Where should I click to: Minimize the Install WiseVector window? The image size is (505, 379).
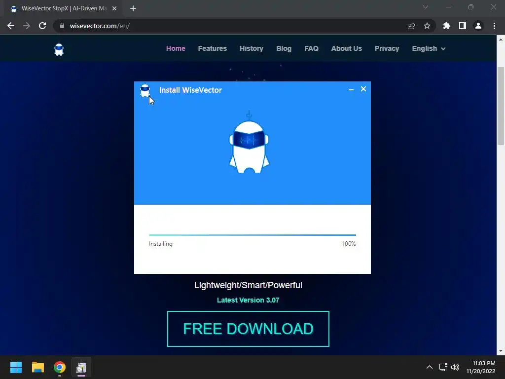[x=351, y=90]
